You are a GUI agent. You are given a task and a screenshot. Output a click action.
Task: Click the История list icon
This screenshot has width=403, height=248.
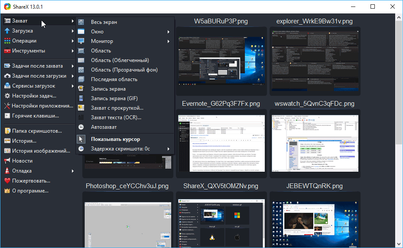click(x=7, y=141)
